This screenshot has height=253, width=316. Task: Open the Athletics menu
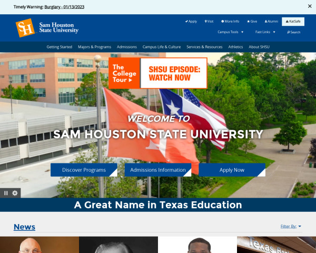coord(235,47)
